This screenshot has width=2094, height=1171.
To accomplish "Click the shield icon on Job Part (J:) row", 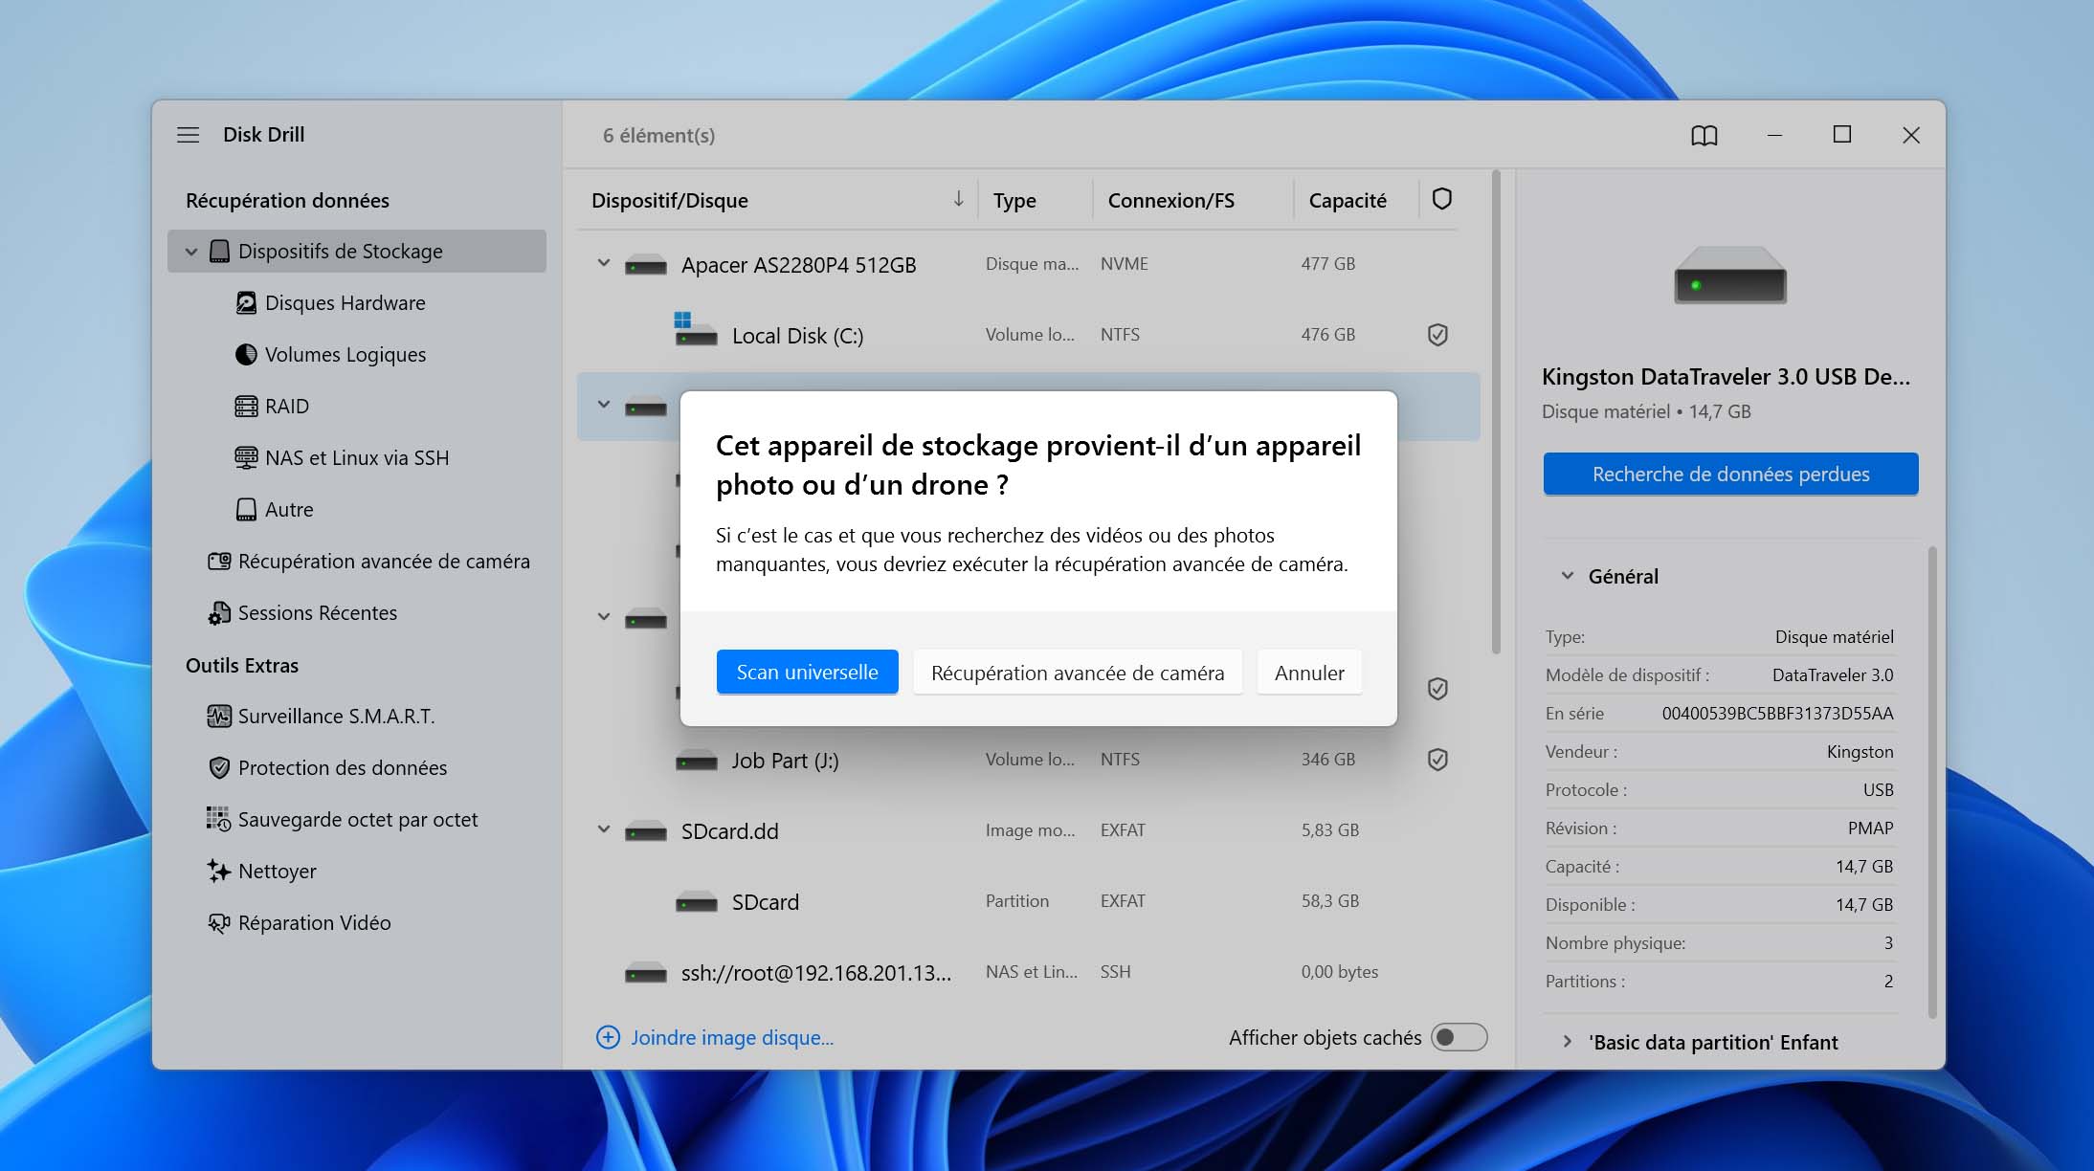I will pos(1437,760).
